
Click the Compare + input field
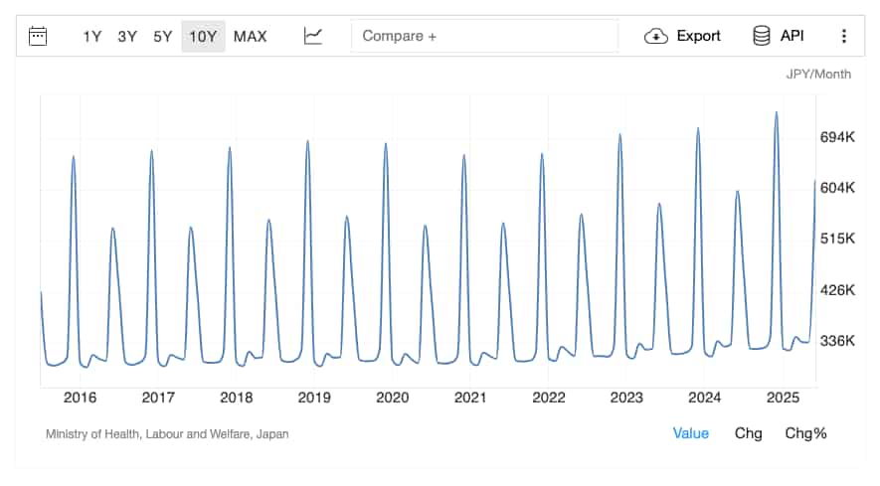point(484,36)
